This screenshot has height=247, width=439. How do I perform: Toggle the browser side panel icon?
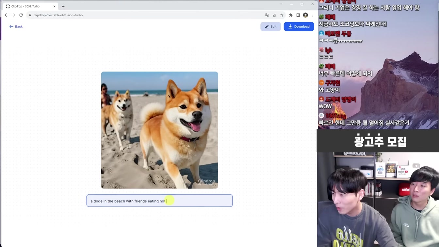[298, 15]
